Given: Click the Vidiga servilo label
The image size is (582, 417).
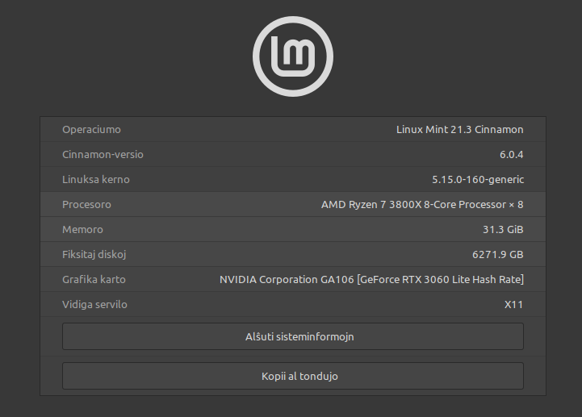Looking at the screenshot, I should (x=94, y=304).
